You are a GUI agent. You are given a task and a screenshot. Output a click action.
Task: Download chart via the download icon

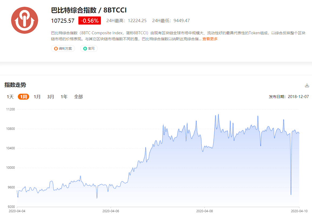(307, 85)
